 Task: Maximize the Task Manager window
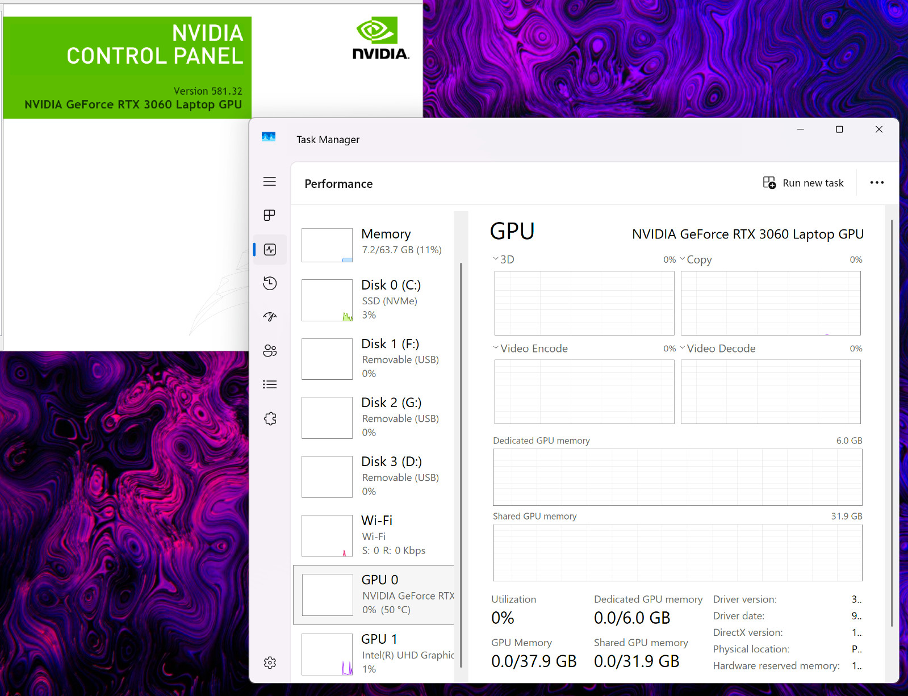click(x=839, y=129)
